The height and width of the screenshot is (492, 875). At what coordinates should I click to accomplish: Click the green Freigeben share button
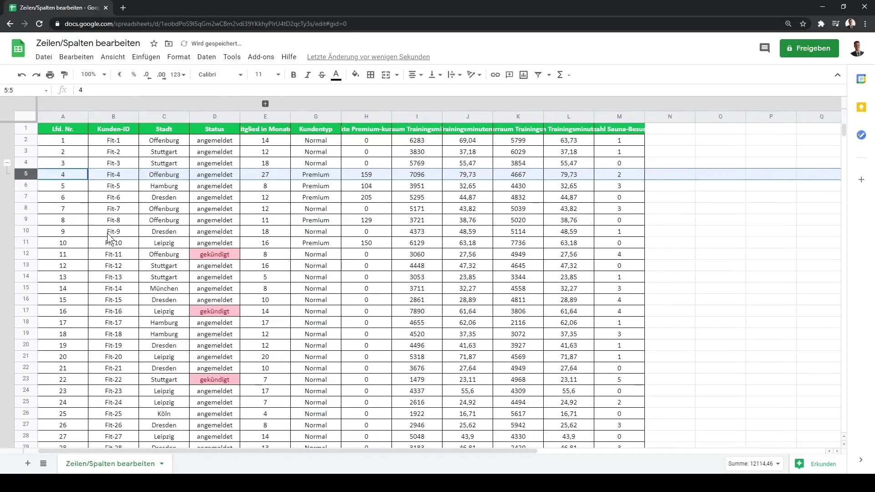click(809, 48)
